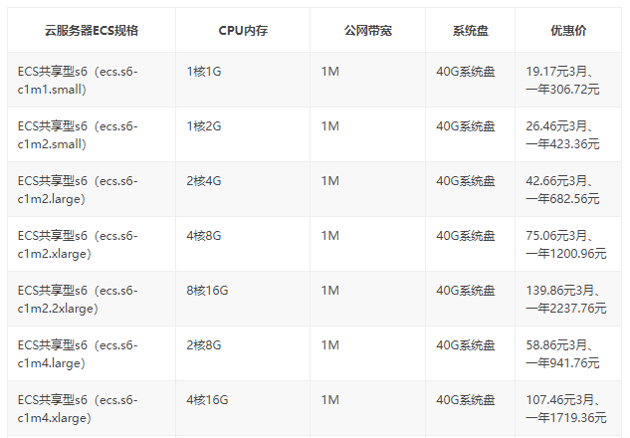Click the price 42.66元3月、一年682.56元
Screen dimensions: 630x438
[562, 190]
